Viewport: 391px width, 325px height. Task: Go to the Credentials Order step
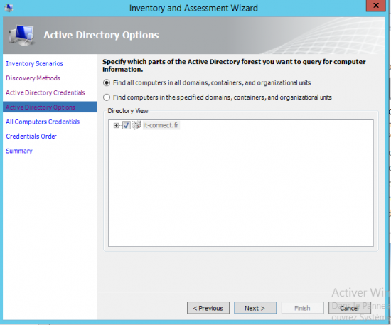pos(31,137)
